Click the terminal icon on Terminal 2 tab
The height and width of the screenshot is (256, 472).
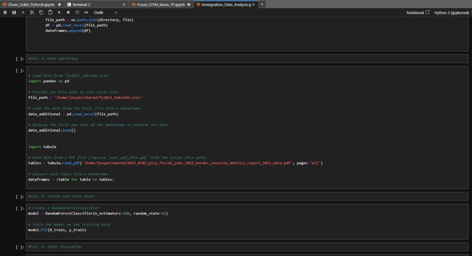click(69, 5)
